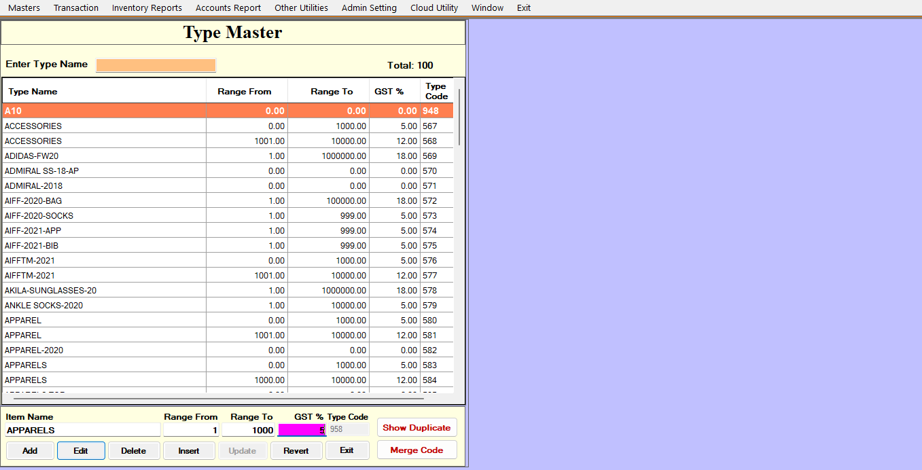Click the Merge Code button
The height and width of the screenshot is (470, 922).
pos(416,450)
